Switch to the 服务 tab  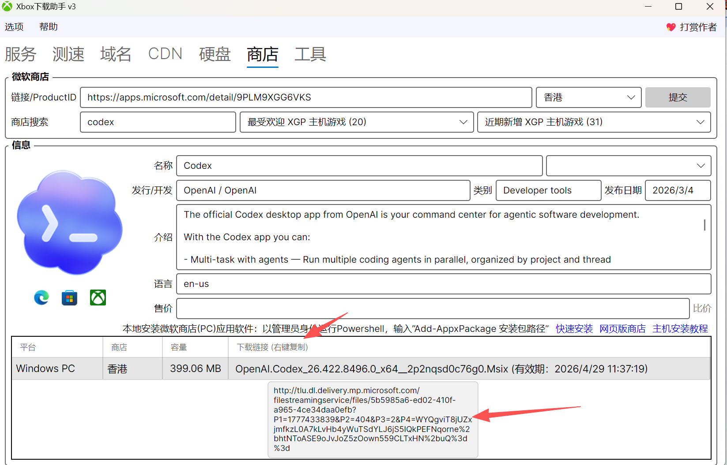coord(21,54)
